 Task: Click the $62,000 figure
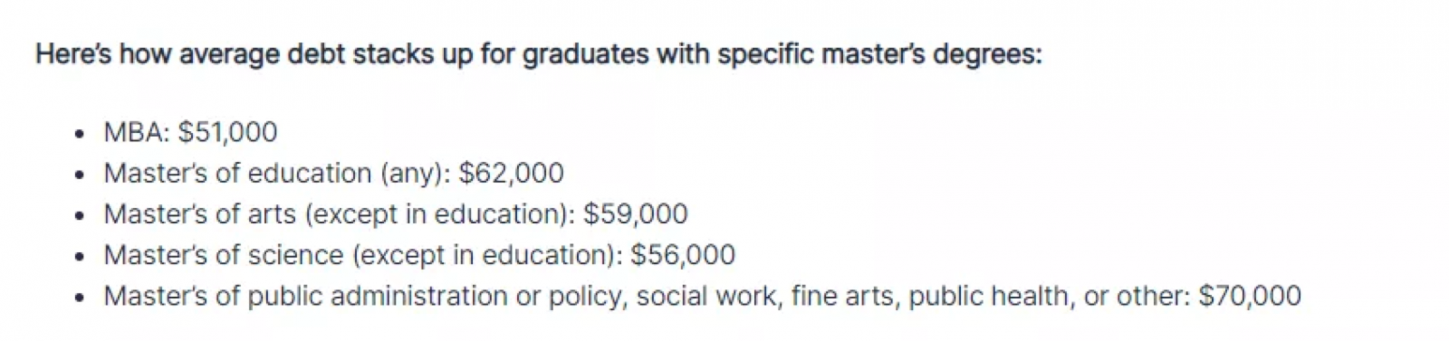pos(512,174)
